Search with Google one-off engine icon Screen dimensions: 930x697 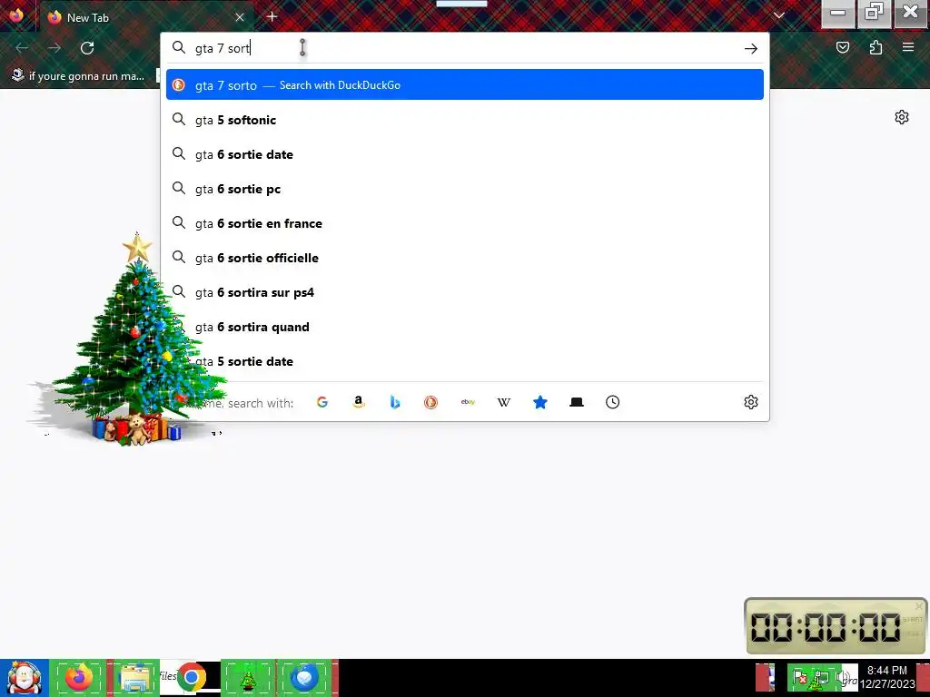[322, 402]
